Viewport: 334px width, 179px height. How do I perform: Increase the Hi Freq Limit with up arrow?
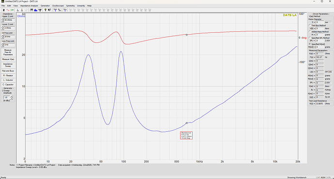click(2, 36)
